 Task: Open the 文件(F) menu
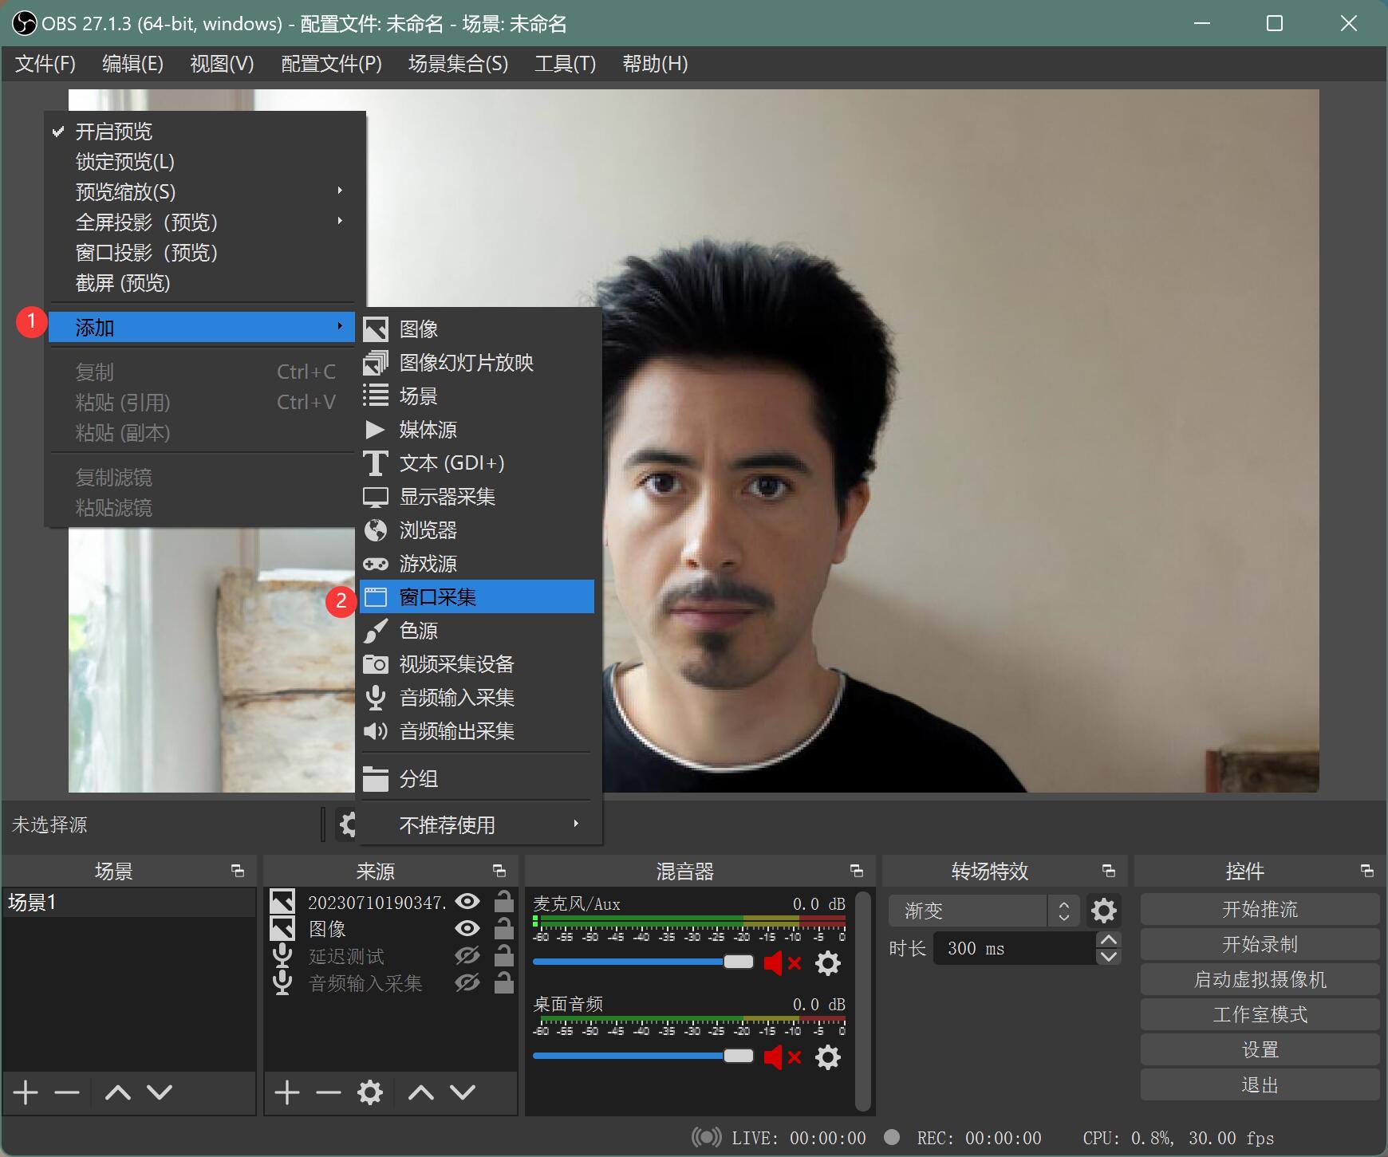pyautogui.click(x=45, y=64)
